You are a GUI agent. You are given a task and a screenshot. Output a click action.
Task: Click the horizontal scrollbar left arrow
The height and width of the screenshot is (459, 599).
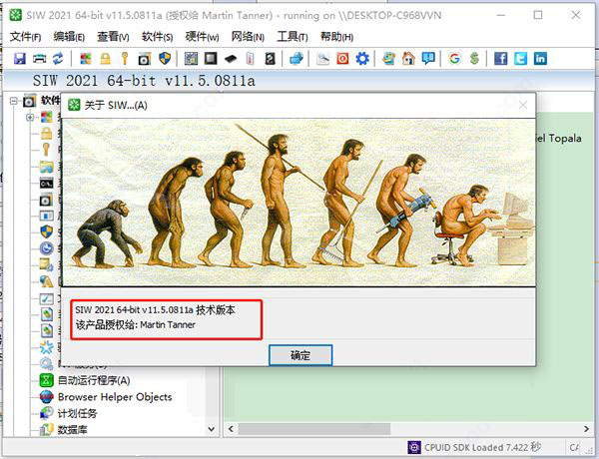pos(231,429)
